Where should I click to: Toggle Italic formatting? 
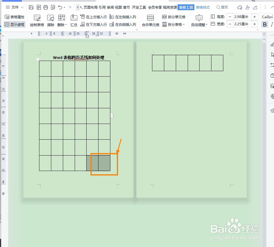coord(272,24)
